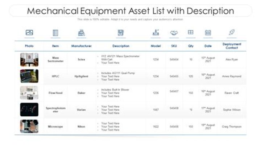Screen dimensions: 261x146
Task: Select the Microscope photo thumbnail
Action: pos(29,126)
